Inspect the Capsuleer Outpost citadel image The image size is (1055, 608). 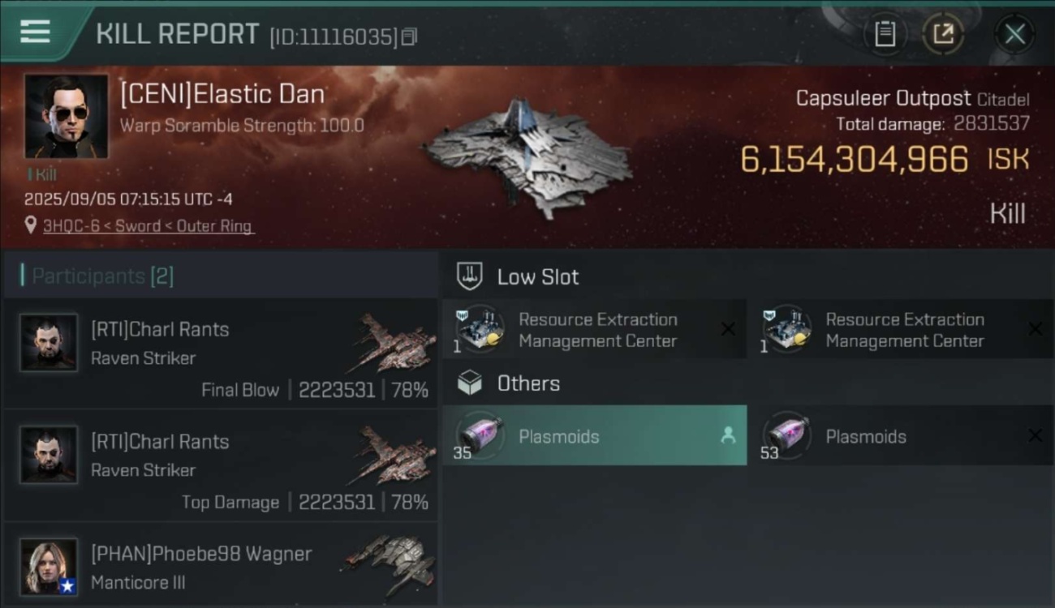527,156
